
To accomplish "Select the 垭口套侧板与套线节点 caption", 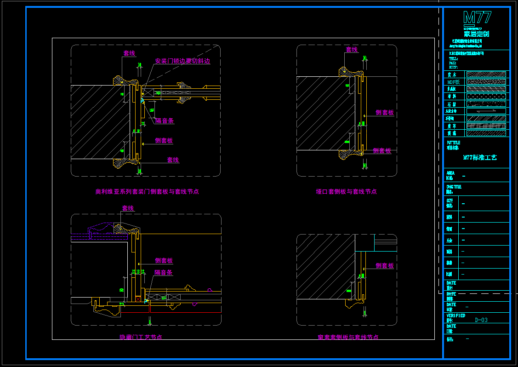I will 346,191.
